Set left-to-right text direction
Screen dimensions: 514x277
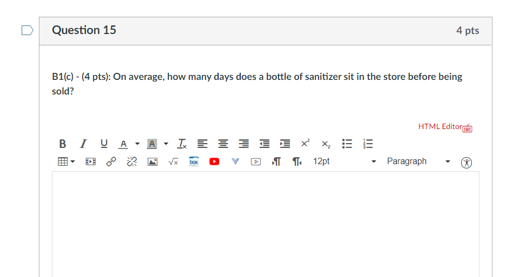276,161
